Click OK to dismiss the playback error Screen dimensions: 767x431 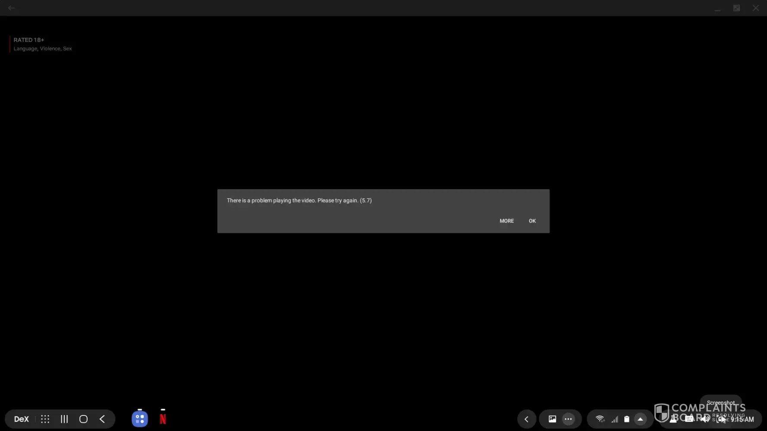(x=532, y=221)
